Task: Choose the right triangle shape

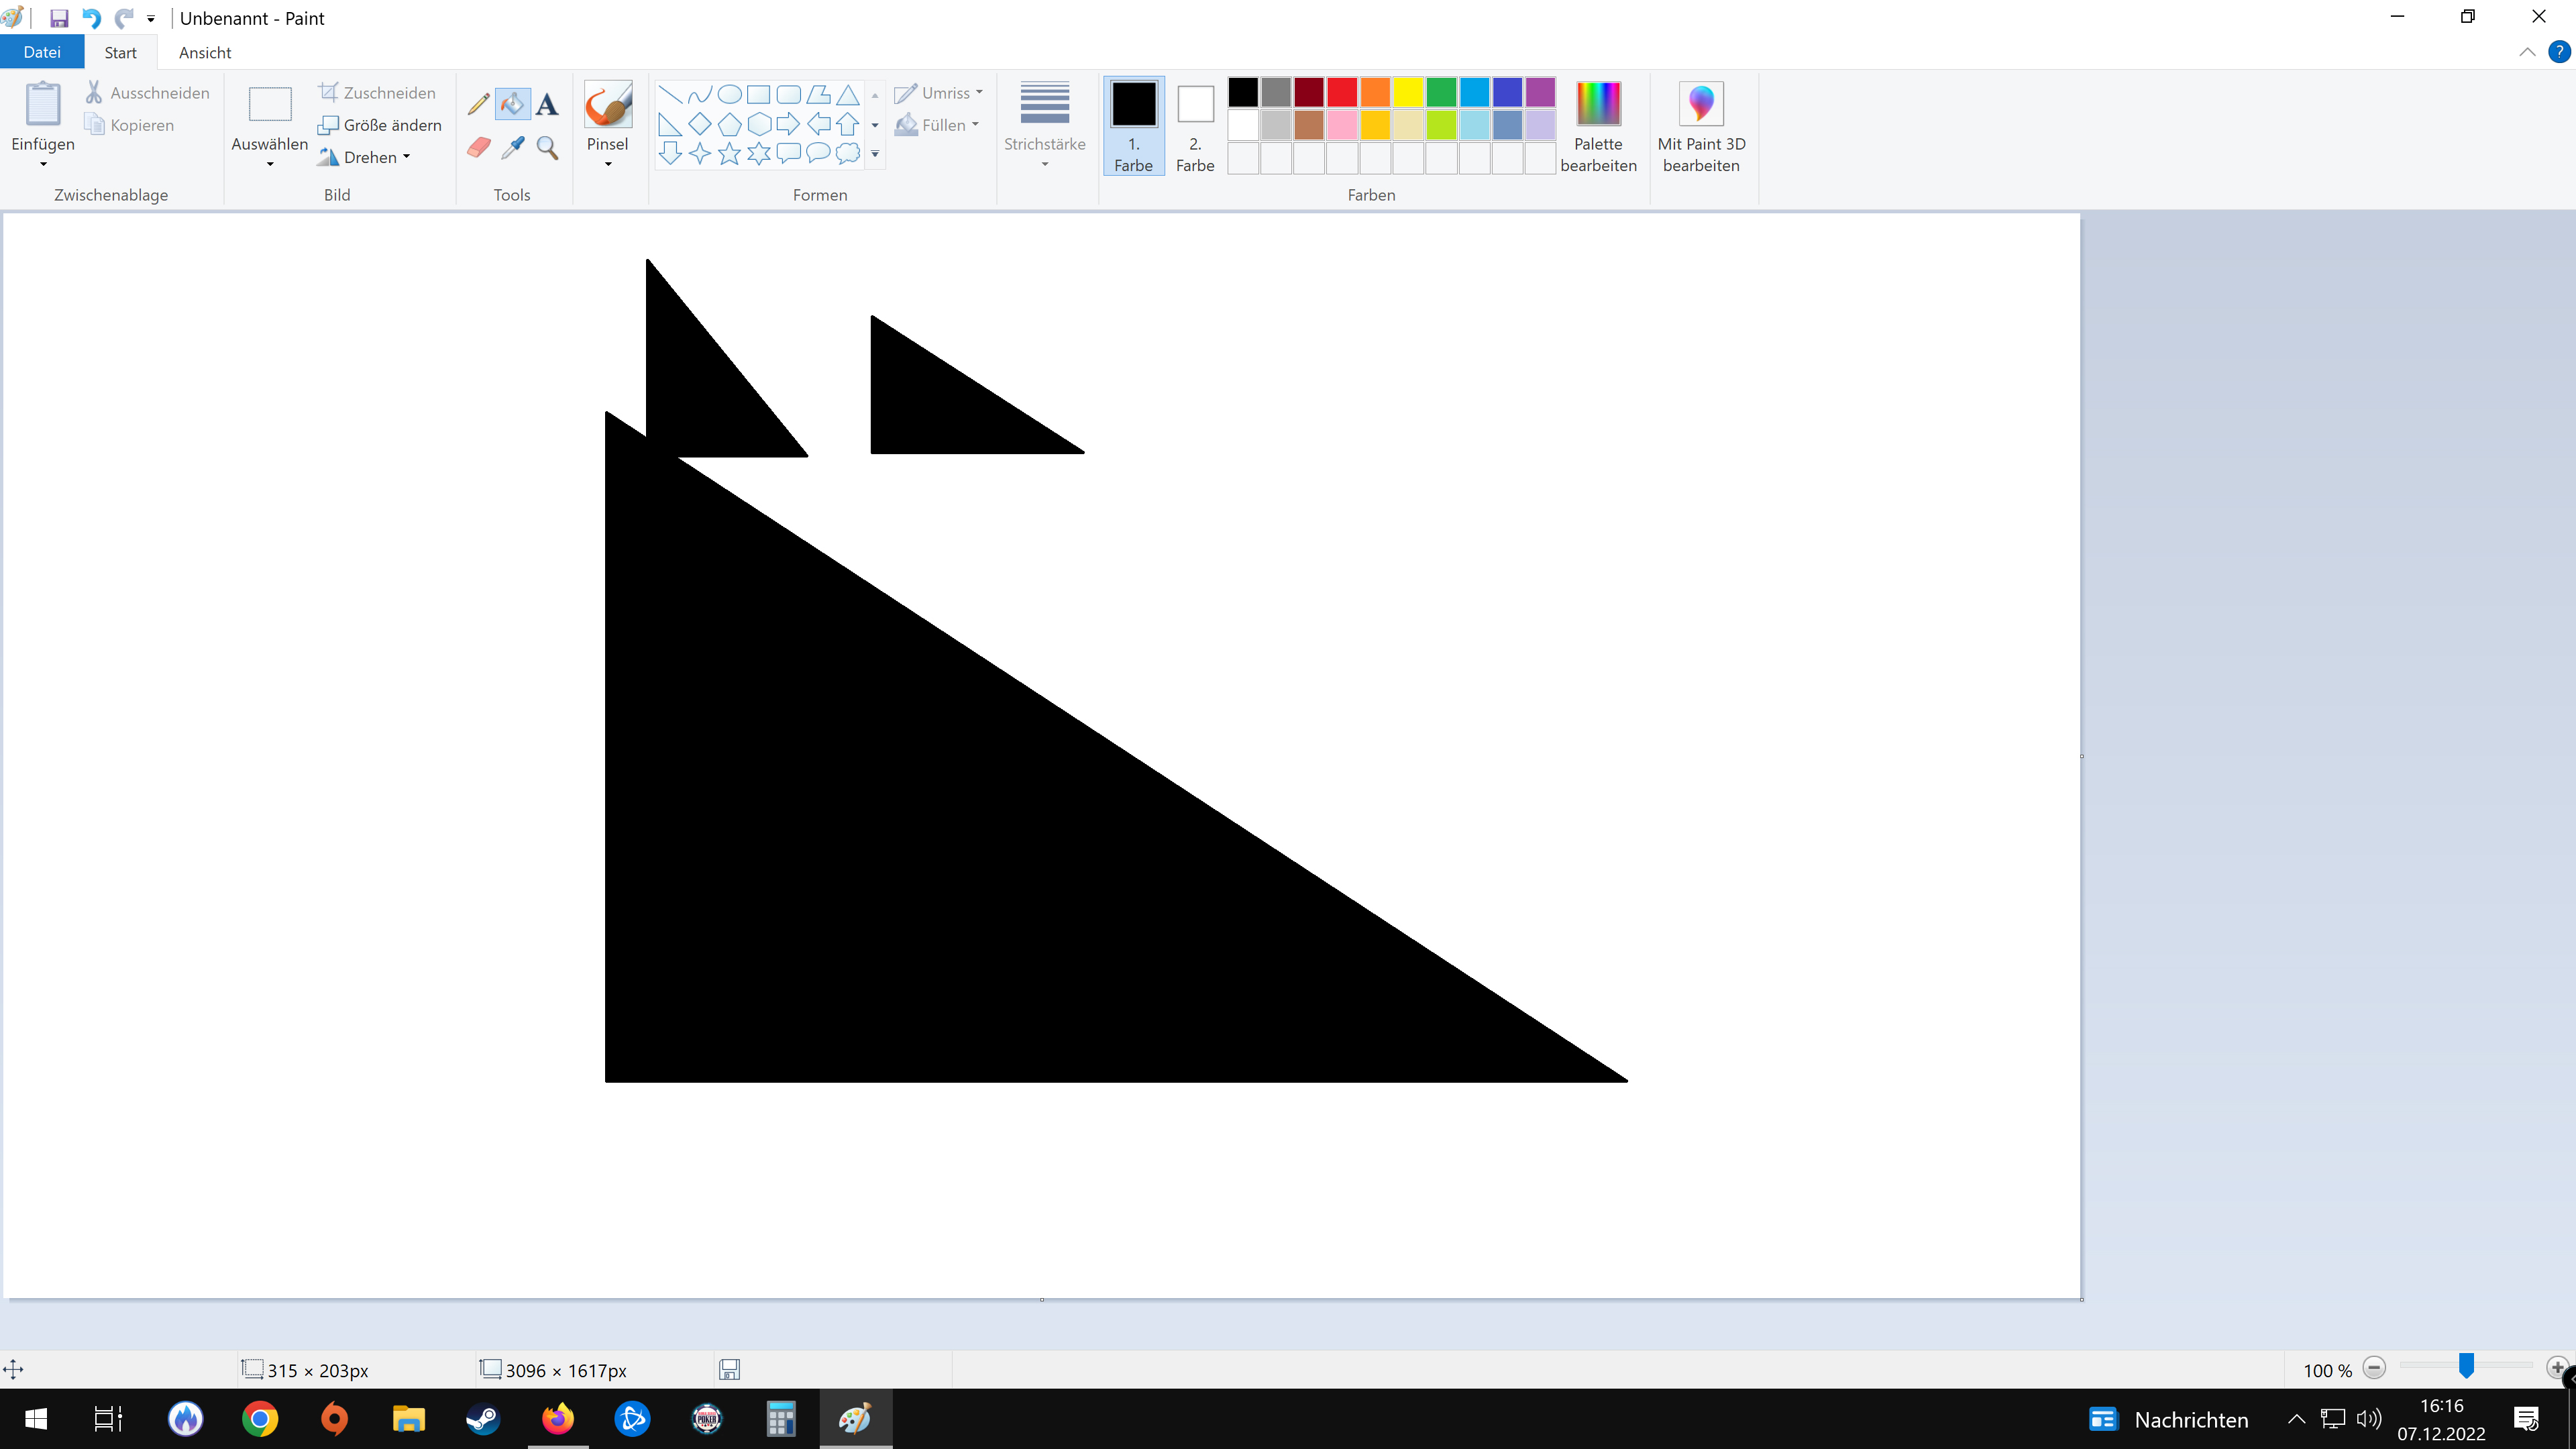Action: (670, 124)
